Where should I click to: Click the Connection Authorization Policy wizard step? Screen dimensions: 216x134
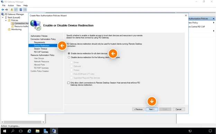pos(43,39)
